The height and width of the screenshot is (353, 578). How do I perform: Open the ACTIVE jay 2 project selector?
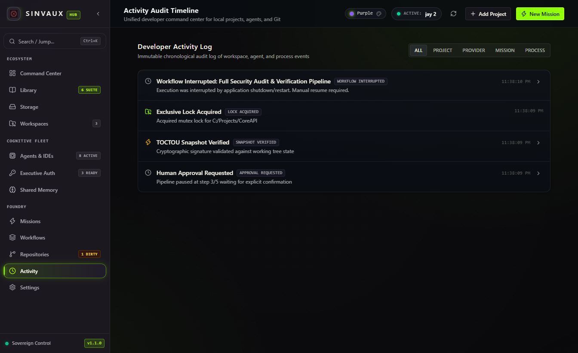(x=416, y=14)
